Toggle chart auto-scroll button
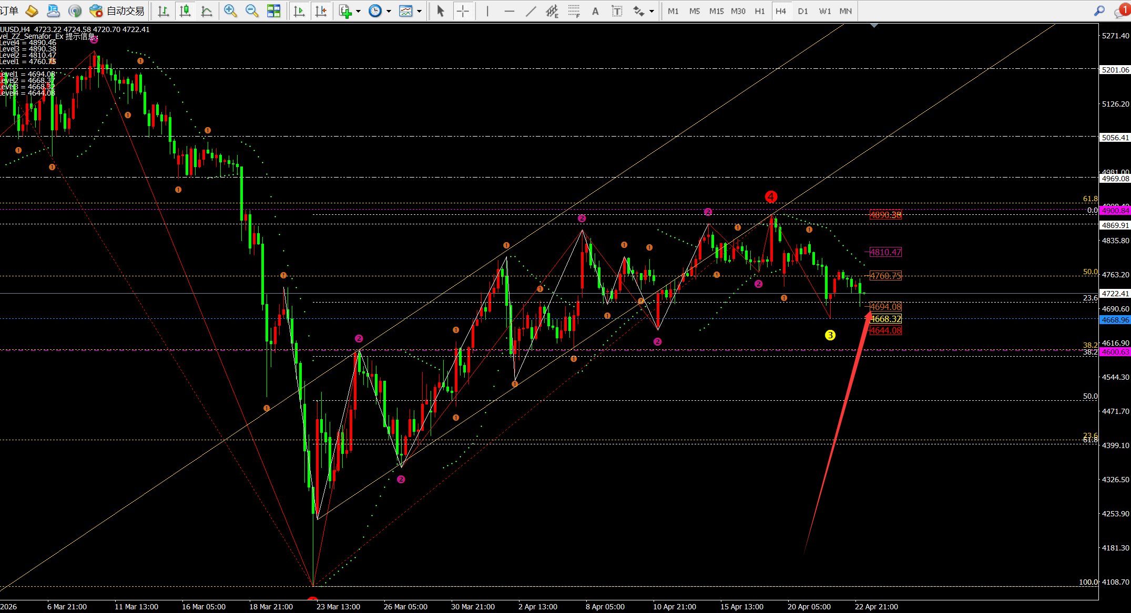This screenshot has width=1131, height=613. pyautogui.click(x=299, y=11)
